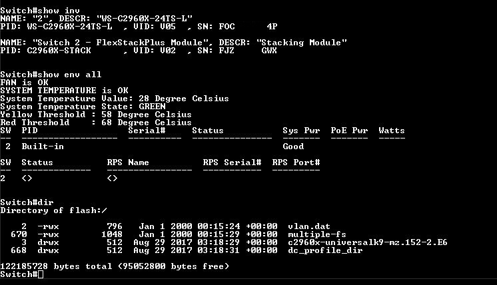497x285 pixels.
Task: Select the serial number starting with FJZ
Action: coord(248,51)
